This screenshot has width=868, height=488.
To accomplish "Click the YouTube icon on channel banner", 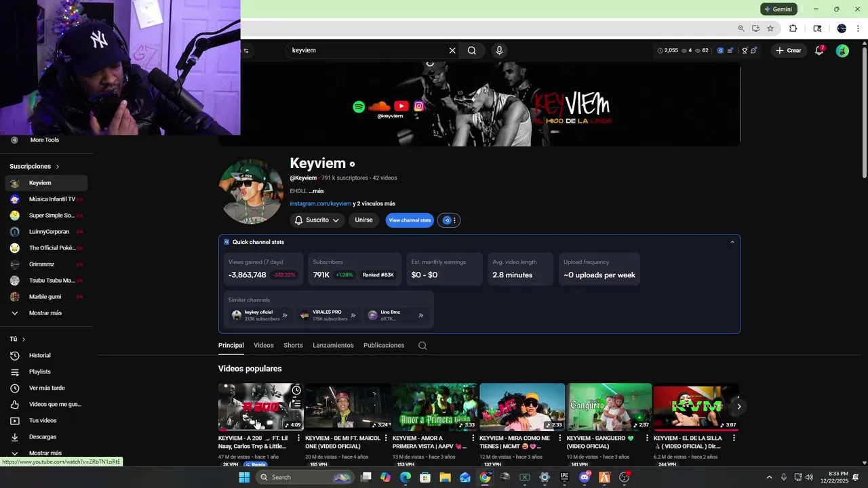I will coord(401,106).
